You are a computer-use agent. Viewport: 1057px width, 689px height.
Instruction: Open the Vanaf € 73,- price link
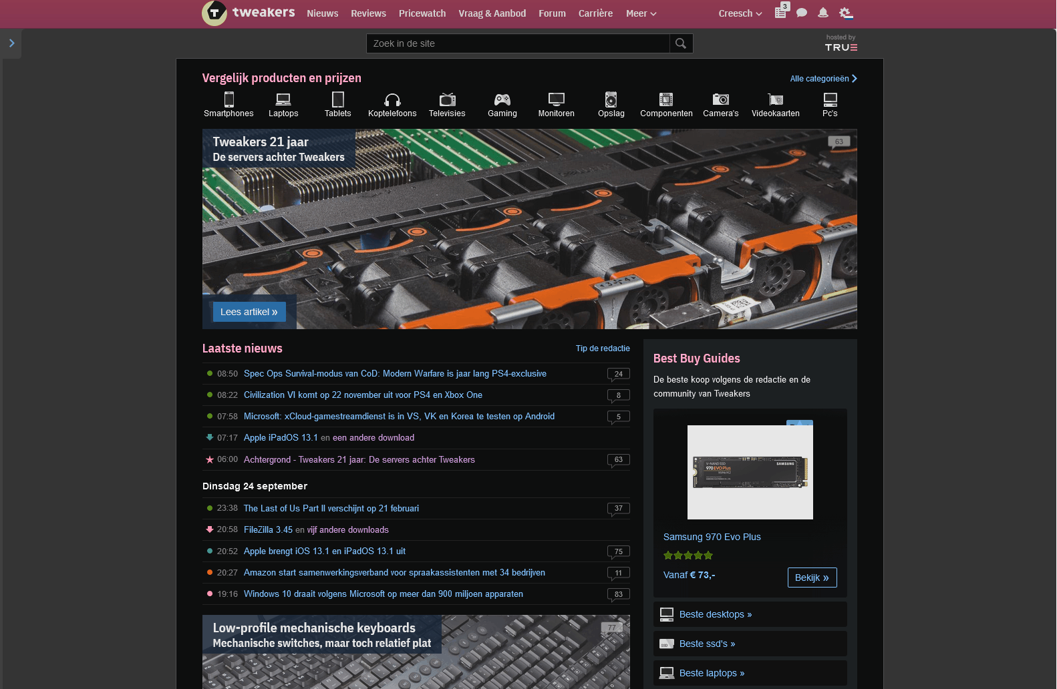point(689,575)
